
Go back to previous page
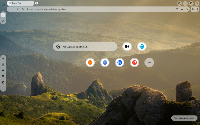coord(9,9)
